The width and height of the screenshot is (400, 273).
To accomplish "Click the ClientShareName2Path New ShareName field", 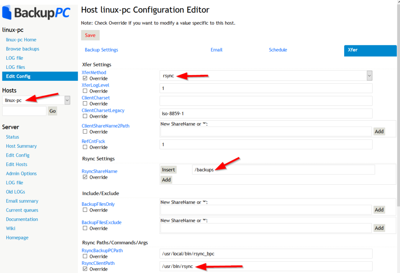I will [x=266, y=132].
